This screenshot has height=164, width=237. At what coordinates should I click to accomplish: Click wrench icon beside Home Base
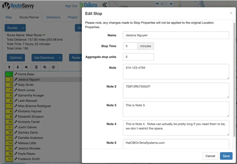click(16, 74)
